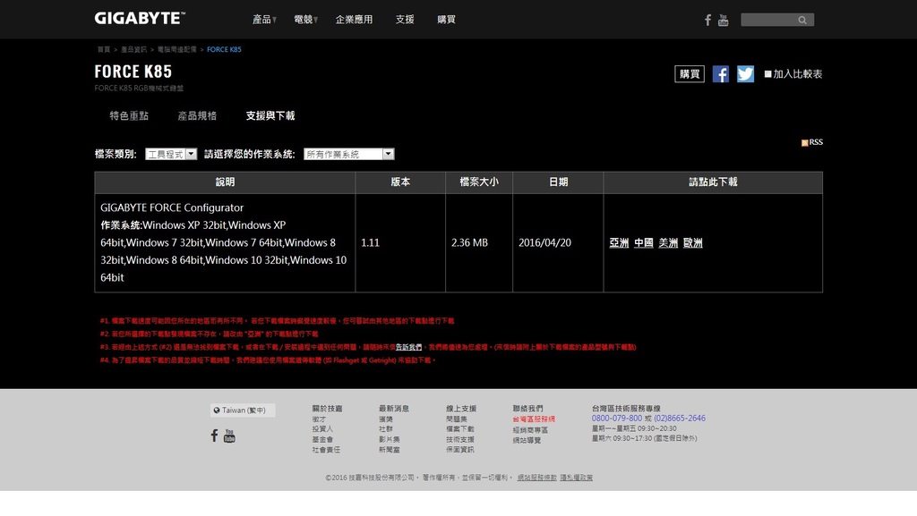This screenshot has height=516, width=917.
Task: Click the (02)8665-2646 phone number
Action: 680,419
